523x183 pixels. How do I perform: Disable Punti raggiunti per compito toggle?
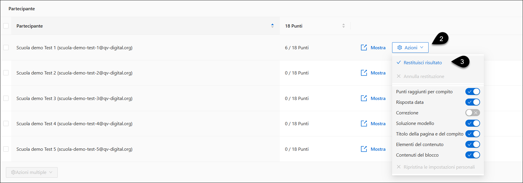pos(472,92)
